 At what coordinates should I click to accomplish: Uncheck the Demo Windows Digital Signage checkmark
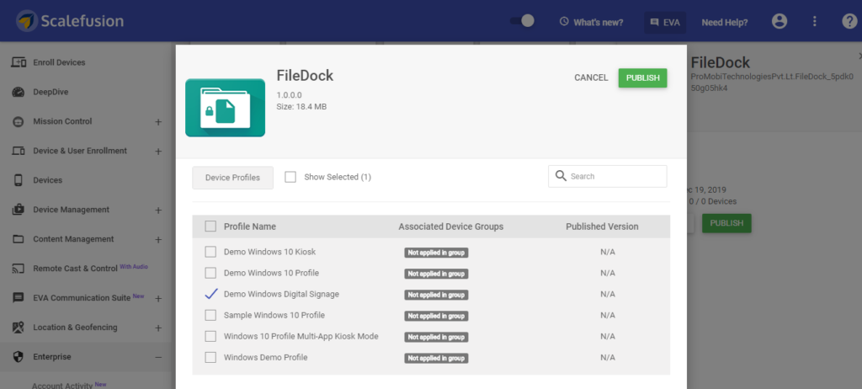click(x=211, y=294)
